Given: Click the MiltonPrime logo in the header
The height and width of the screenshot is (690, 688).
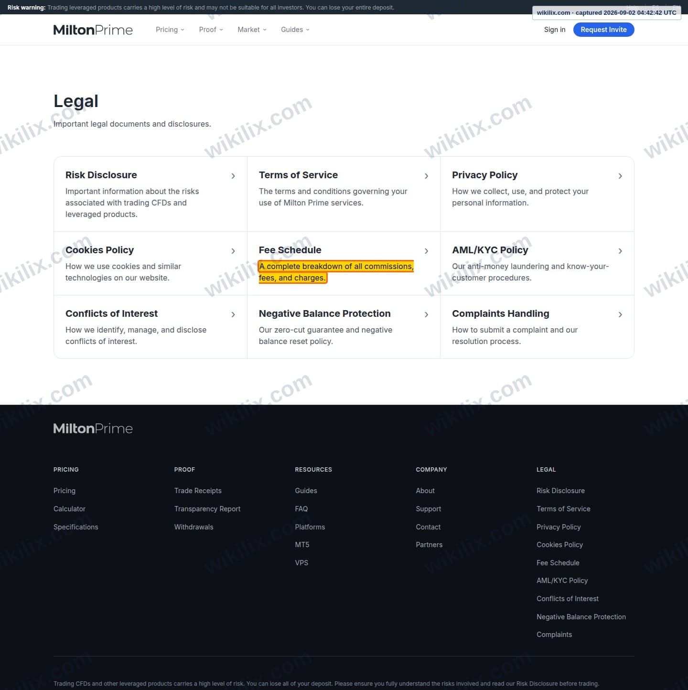Looking at the screenshot, I should pos(93,30).
